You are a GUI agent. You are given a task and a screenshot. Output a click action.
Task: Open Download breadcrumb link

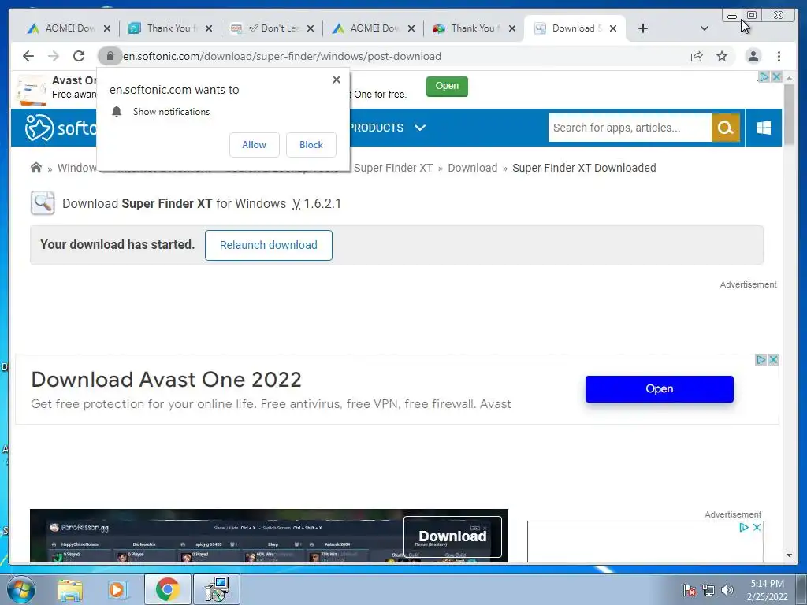(x=473, y=168)
